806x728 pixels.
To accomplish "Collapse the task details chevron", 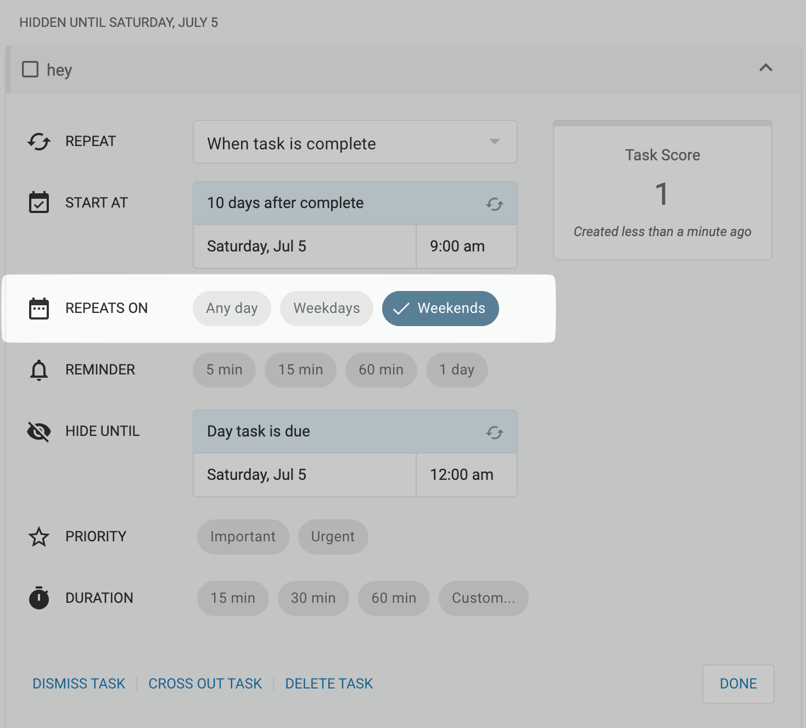I will [x=766, y=68].
